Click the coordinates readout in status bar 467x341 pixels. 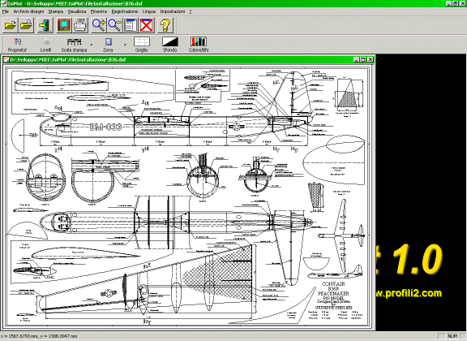click(x=39, y=336)
